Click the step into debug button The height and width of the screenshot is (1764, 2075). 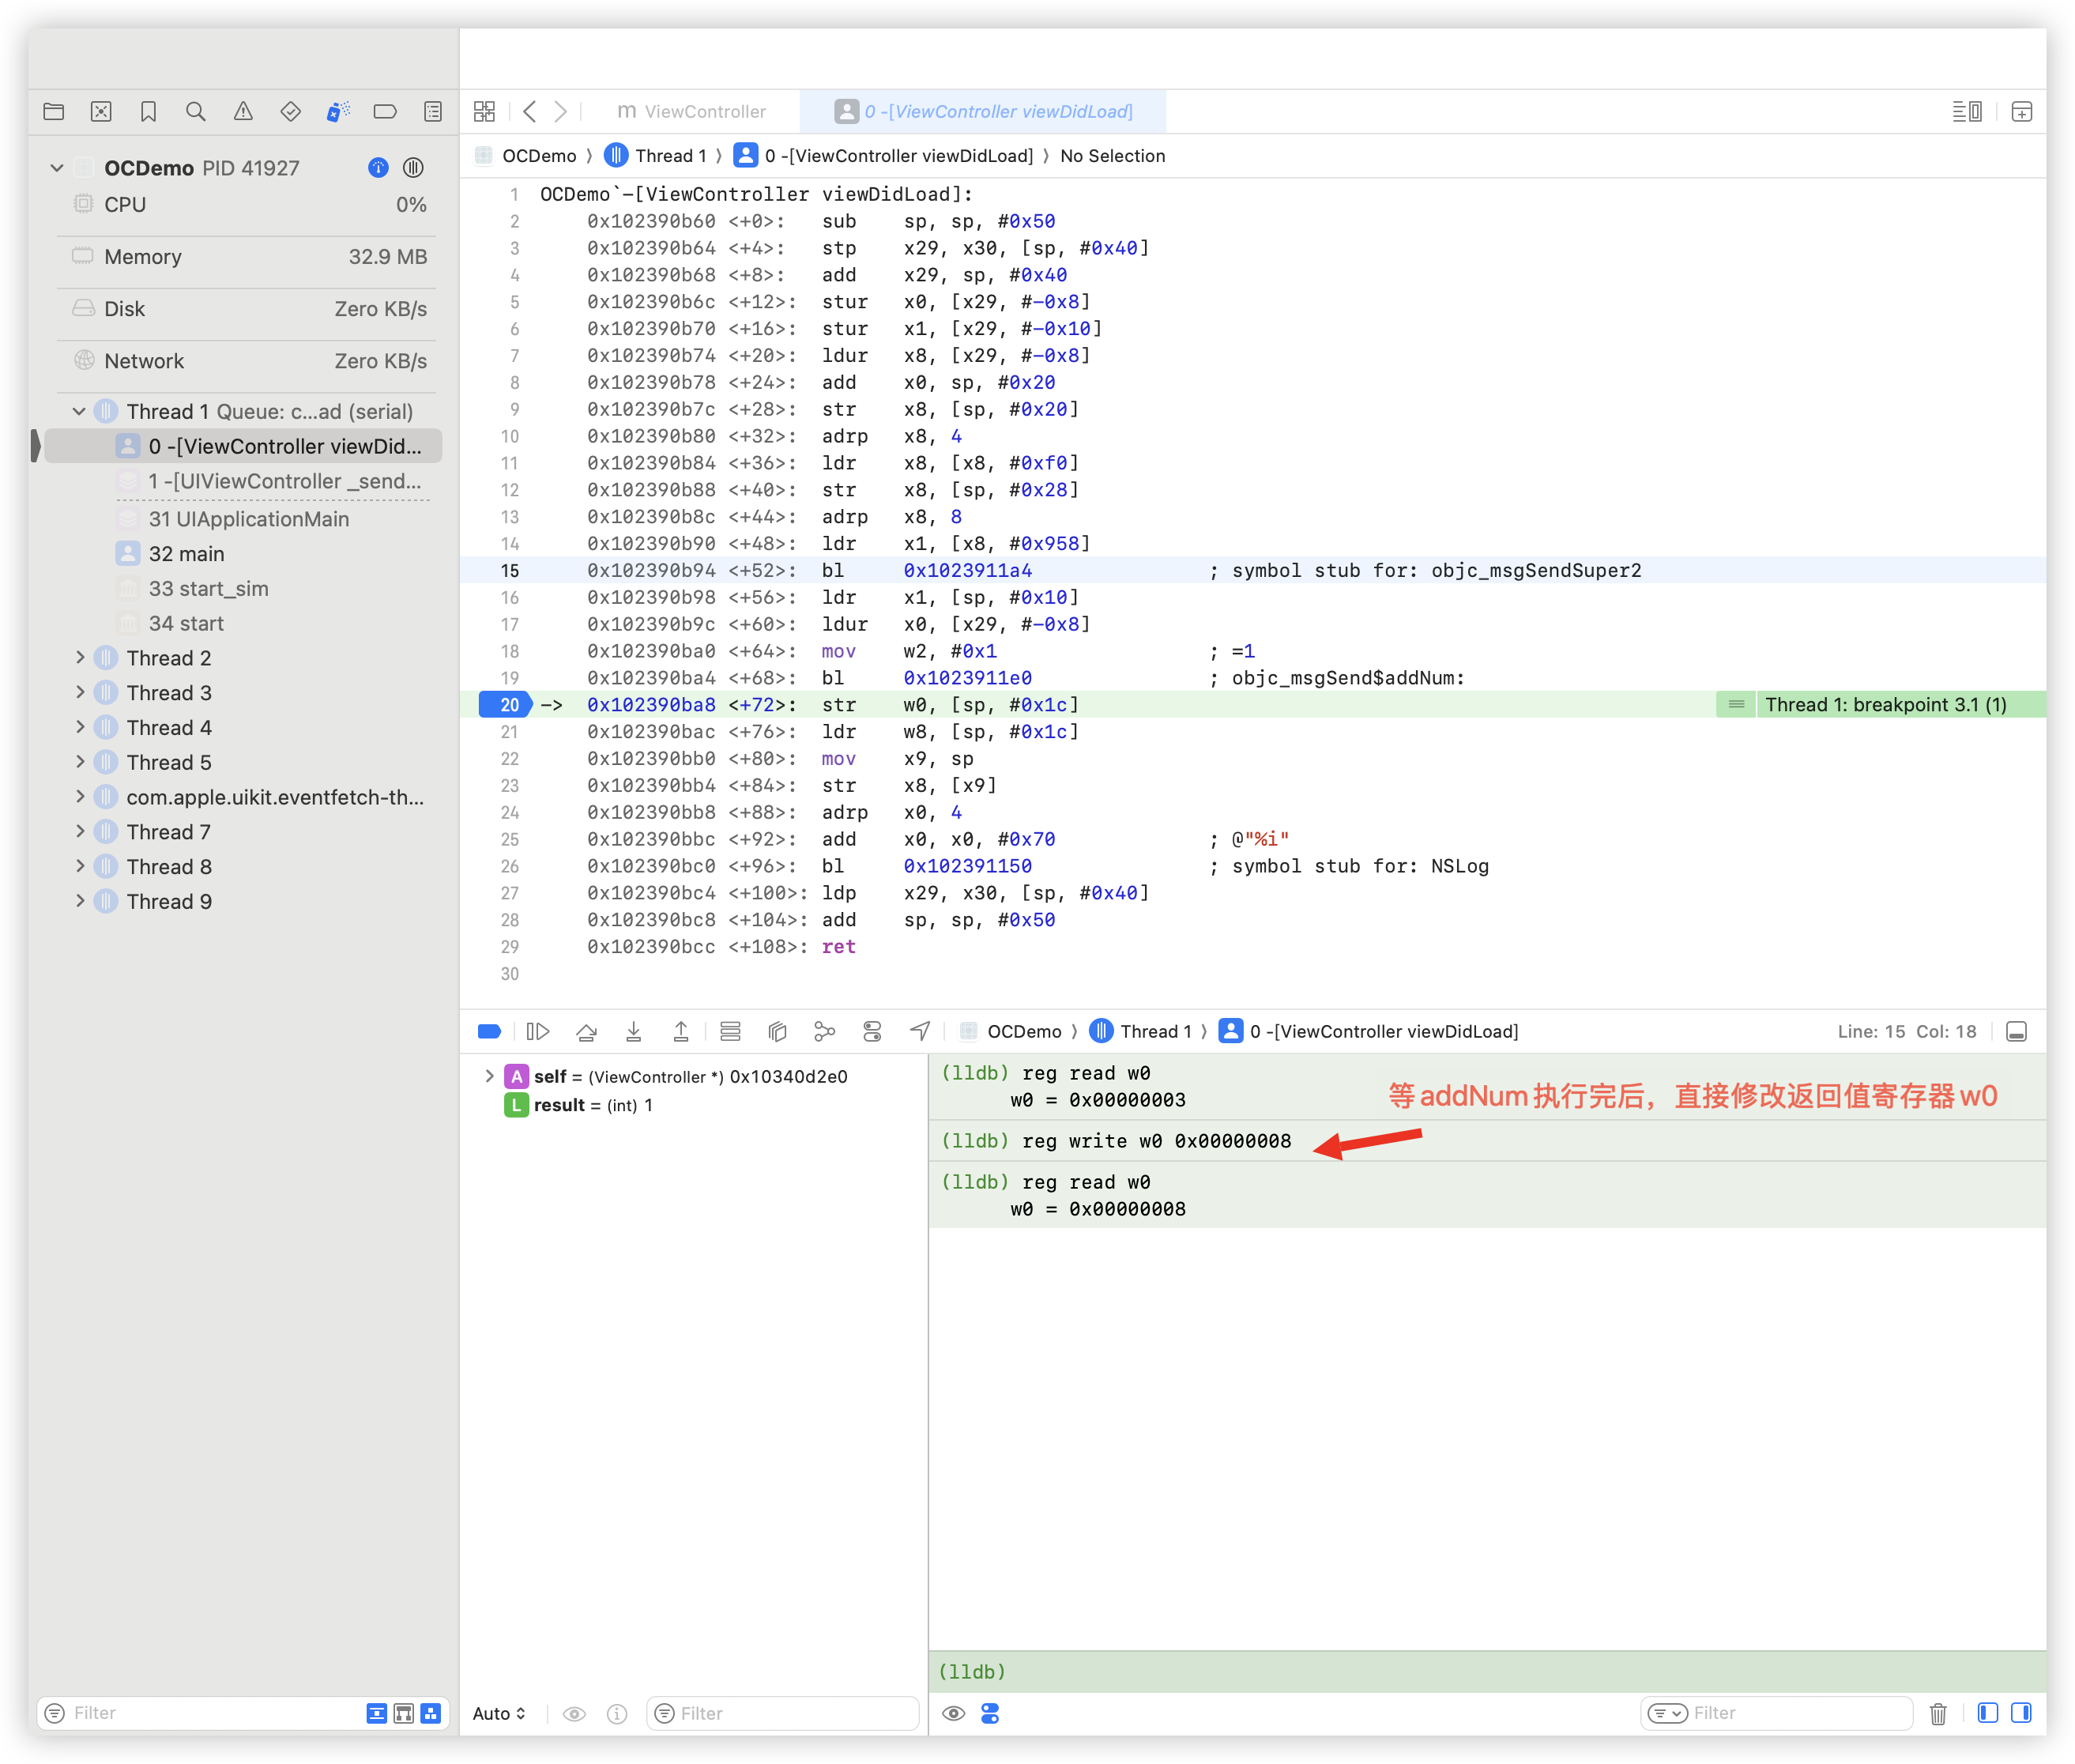pyautogui.click(x=633, y=1031)
